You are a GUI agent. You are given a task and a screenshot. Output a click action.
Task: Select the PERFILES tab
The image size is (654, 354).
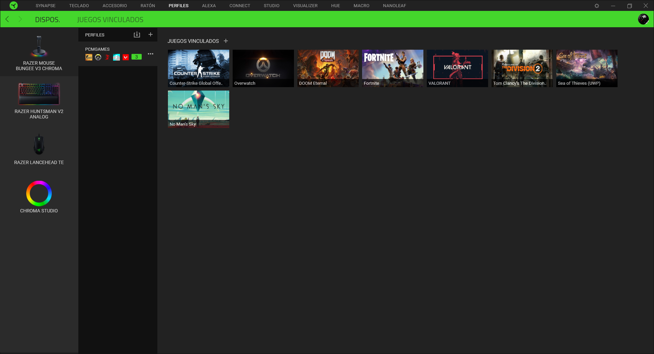[178, 6]
